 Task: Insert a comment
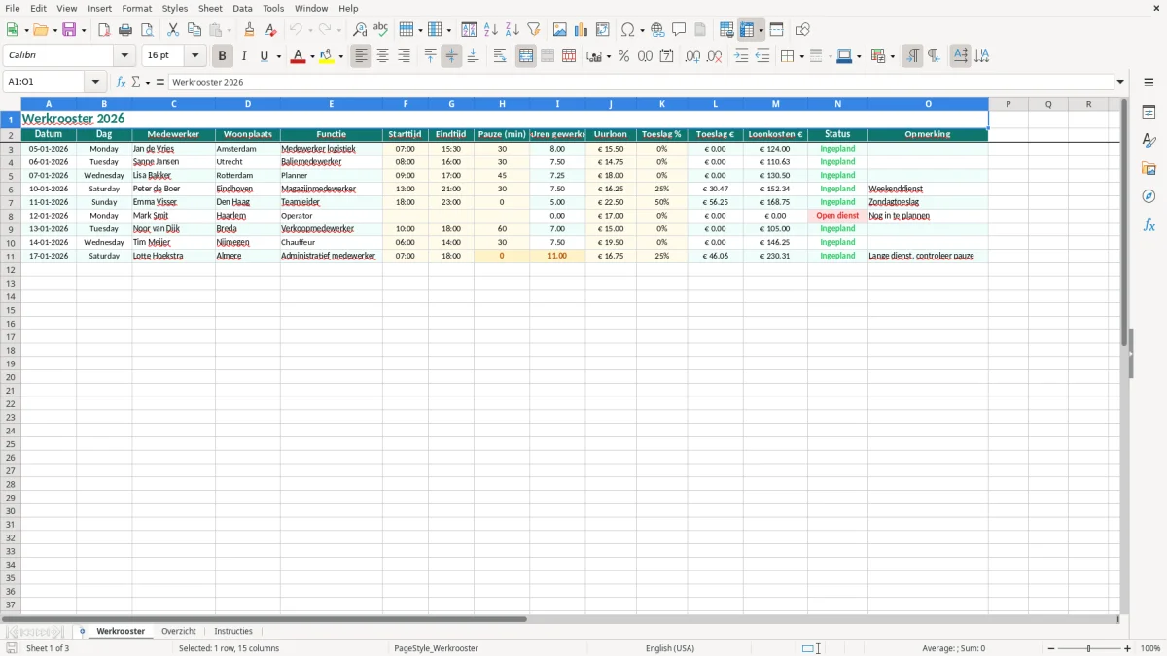point(679,30)
